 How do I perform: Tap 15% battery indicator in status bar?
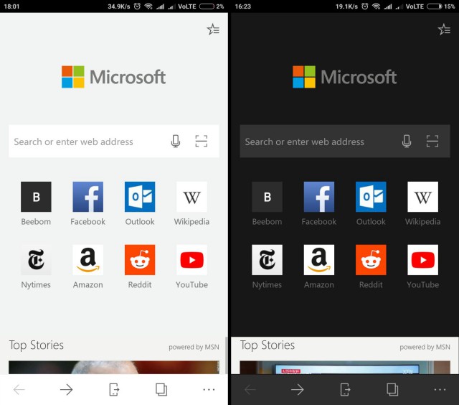(x=441, y=6)
